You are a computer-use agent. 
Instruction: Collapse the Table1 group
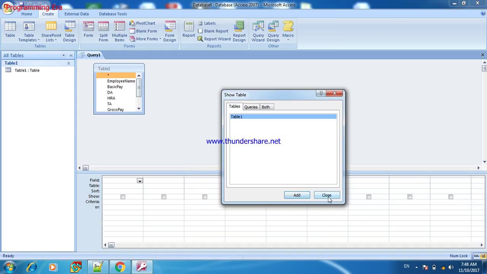point(68,63)
